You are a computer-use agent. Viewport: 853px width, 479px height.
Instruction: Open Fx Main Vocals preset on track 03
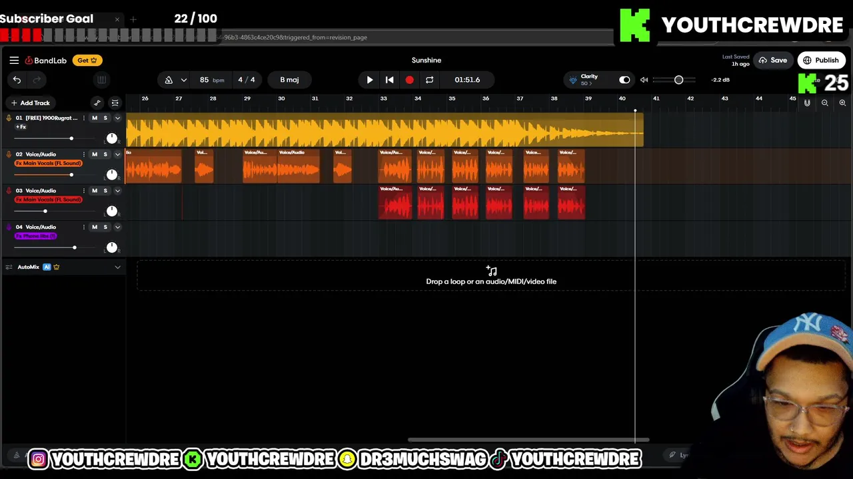(x=48, y=200)
